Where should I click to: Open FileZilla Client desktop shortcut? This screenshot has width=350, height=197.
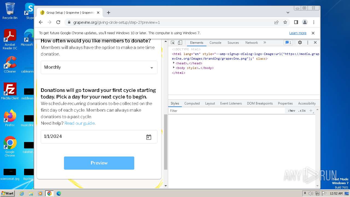(10, 91)
